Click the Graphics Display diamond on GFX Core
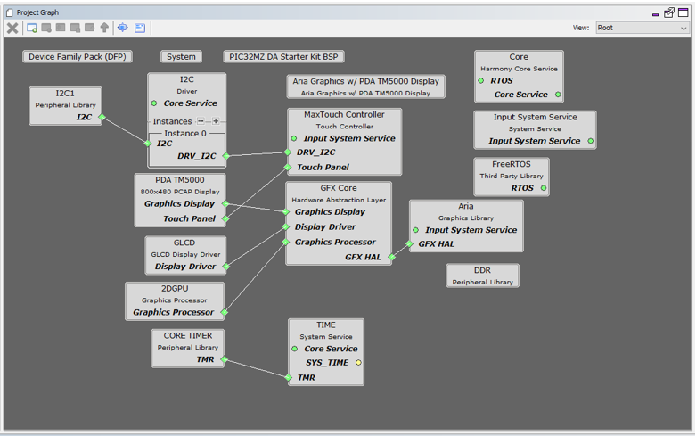The width and height of the screenshot is (696, 436). pyautogui.click(x=286, y=212)
